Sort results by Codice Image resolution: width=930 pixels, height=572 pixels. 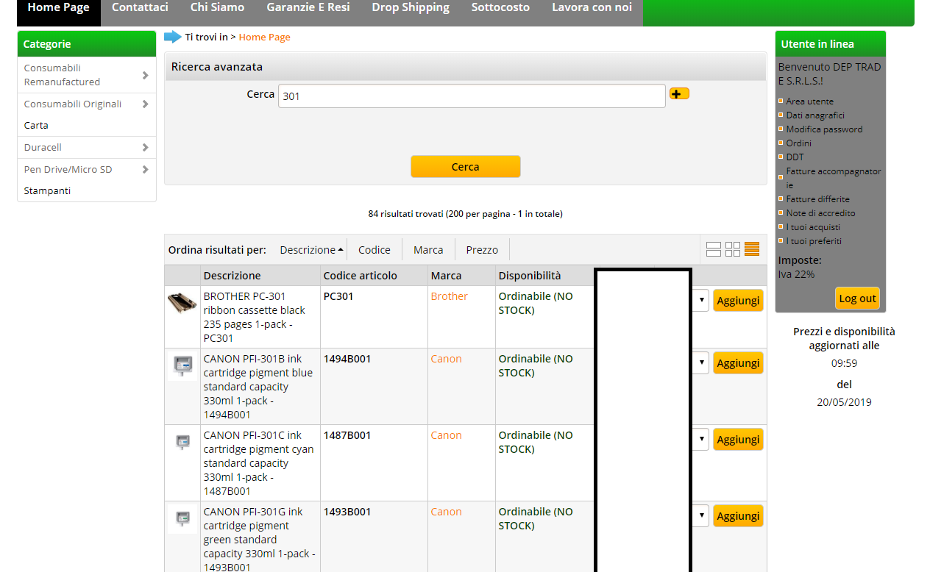coord(375,250)
